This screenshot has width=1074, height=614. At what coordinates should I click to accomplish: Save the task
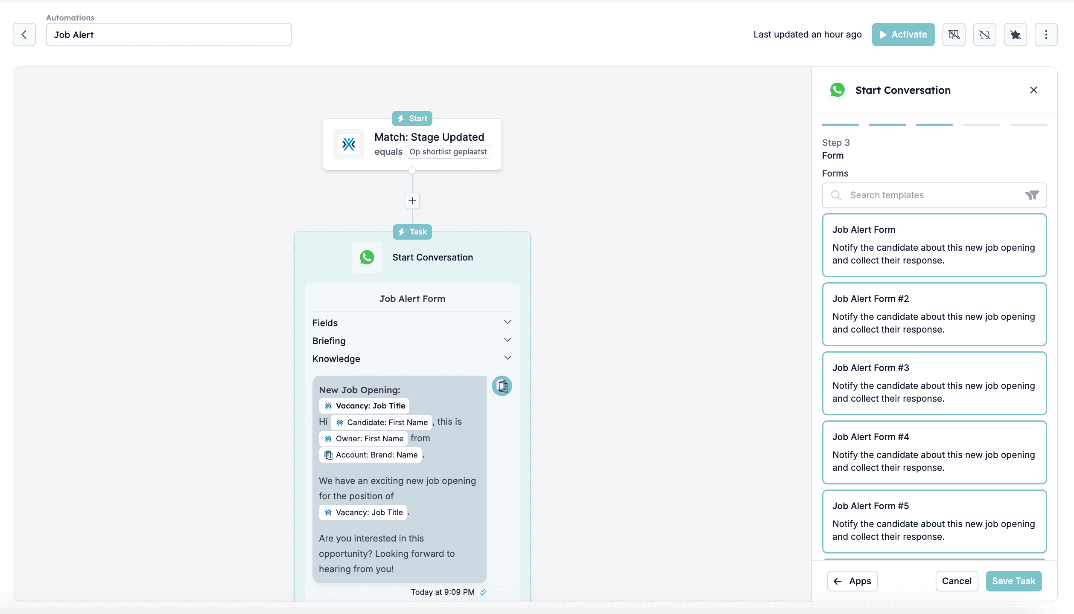[x=1013, y=581]
